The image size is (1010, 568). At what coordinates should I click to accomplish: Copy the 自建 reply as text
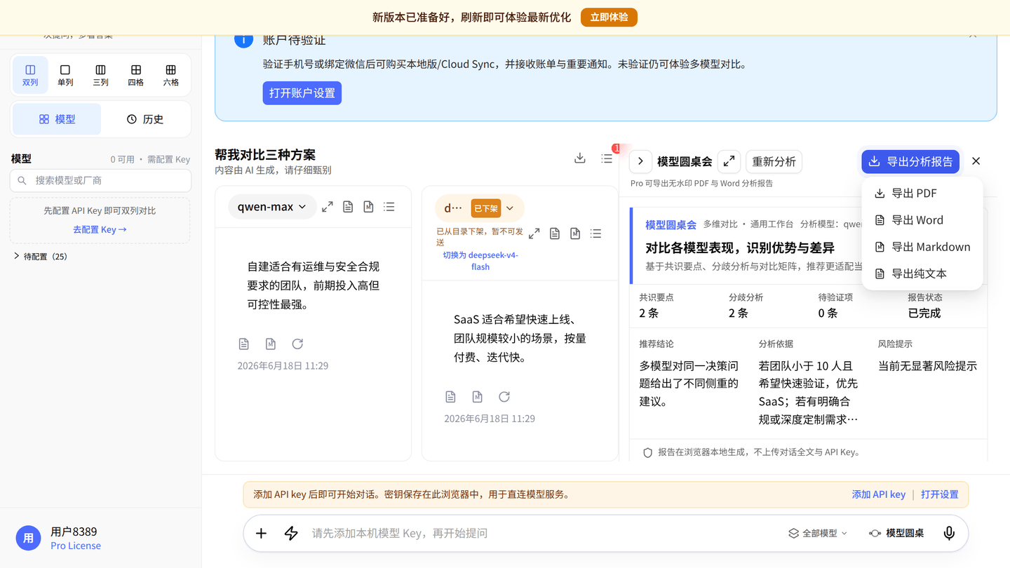tap(244, 344)
